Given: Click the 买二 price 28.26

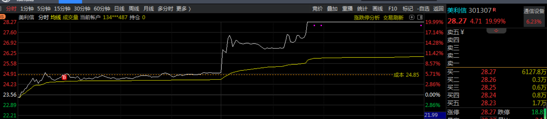Looking at the screenshot, I should click(x=489, y=80).
